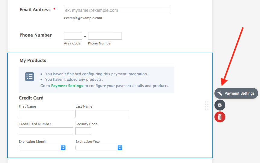Follow the green Payment Settings link

click(x=67, y=86)
